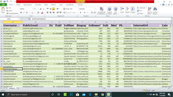The height and width of the screenshot is (97, 173).
Task: Open Chrome from the taskbar
Action: pos(102,94)
